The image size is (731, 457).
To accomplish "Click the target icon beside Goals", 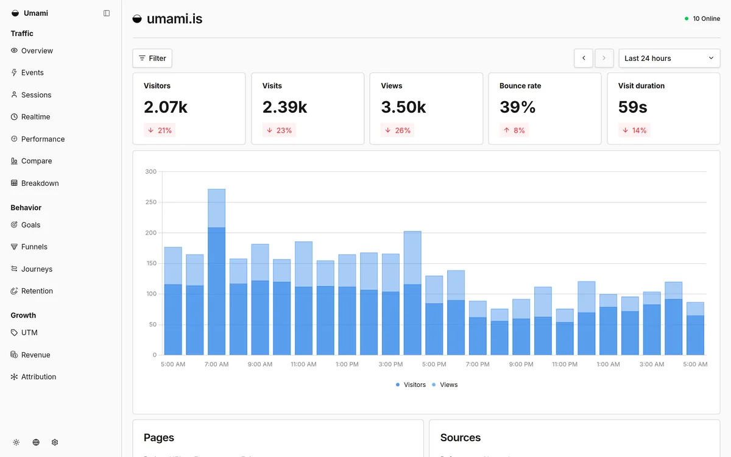I will [x=15, y=225].
